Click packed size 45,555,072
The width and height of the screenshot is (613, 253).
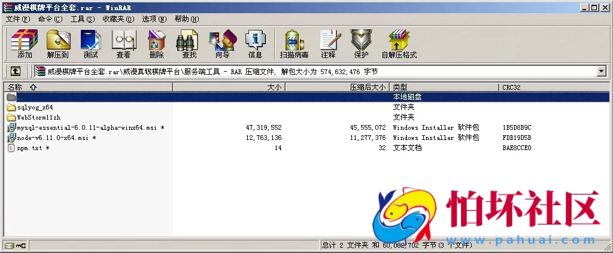coord(368,127)
